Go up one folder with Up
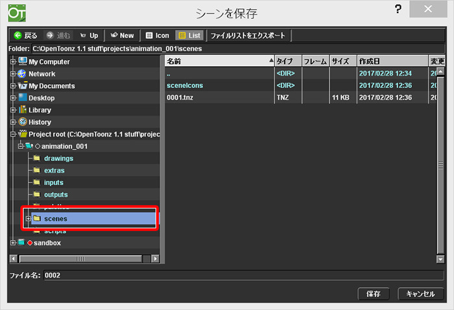The image size is (454, 310). 90,36
